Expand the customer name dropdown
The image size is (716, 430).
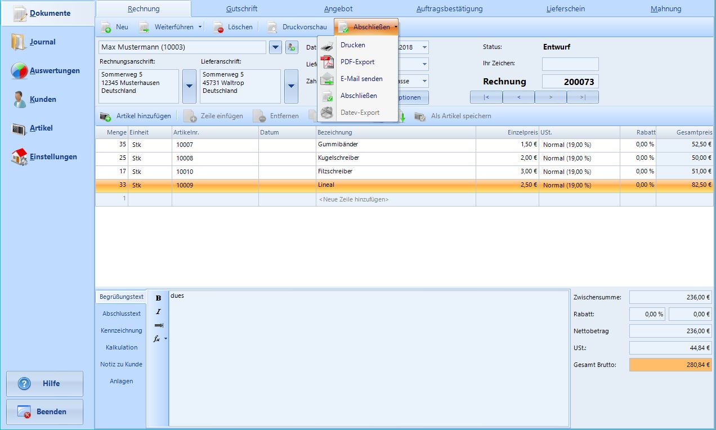(x=275, y=47)
